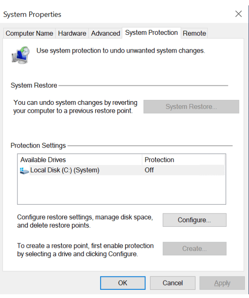Confirm with the OK button

click(x=123, y=283)
